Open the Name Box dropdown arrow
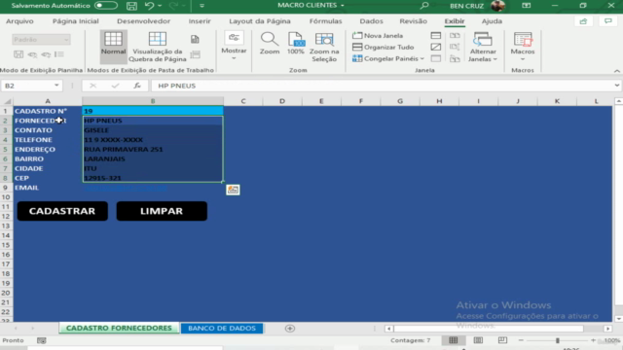This screenshot has width=623, height=350. (x=56, y=86)
